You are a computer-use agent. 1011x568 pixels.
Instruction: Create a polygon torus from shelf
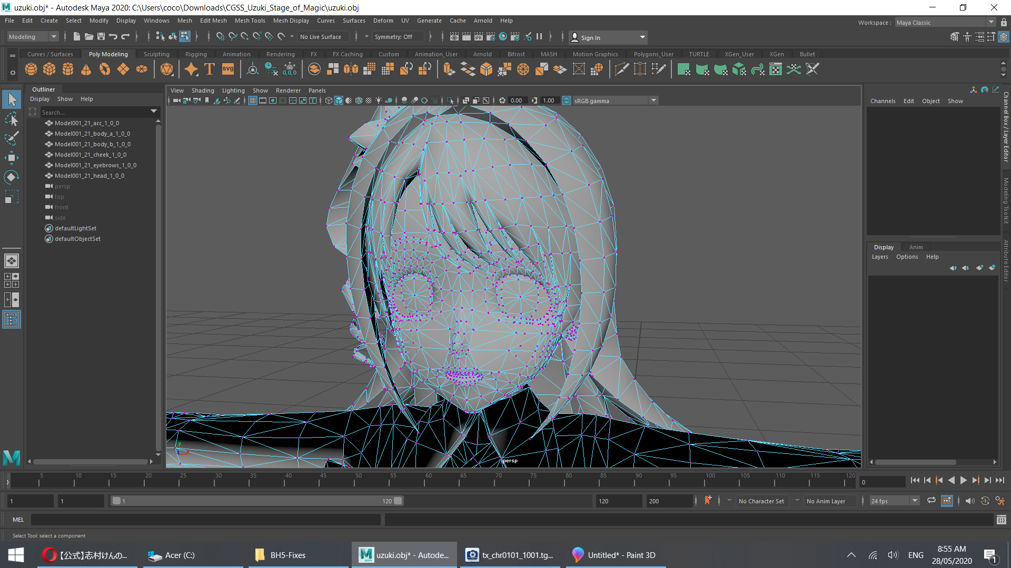(105, 69)
